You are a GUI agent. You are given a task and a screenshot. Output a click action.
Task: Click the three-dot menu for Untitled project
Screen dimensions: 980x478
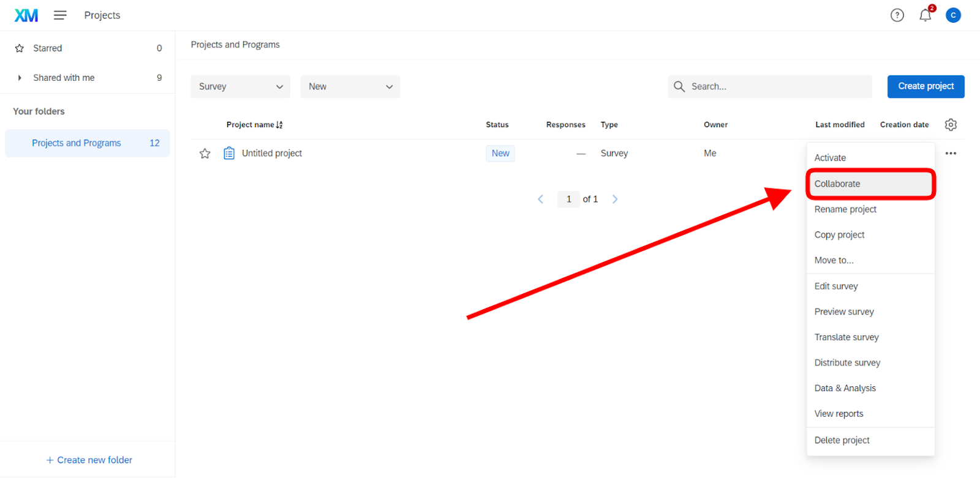(951, 154)
